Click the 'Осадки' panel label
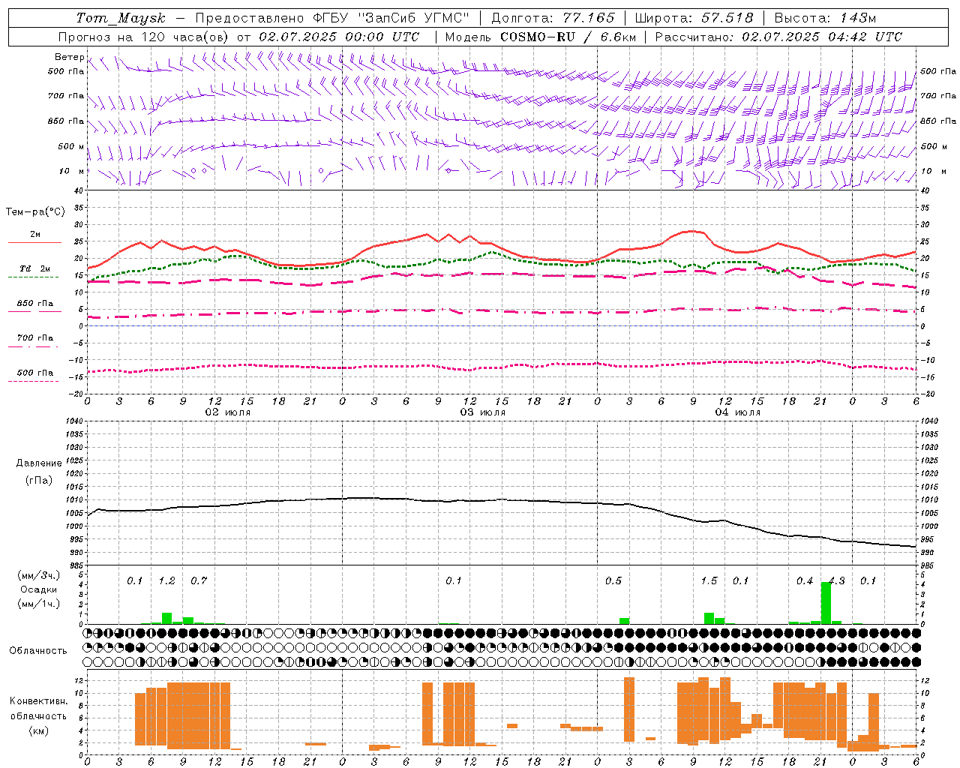The image size is (960, 768). (x=39, y=589)
